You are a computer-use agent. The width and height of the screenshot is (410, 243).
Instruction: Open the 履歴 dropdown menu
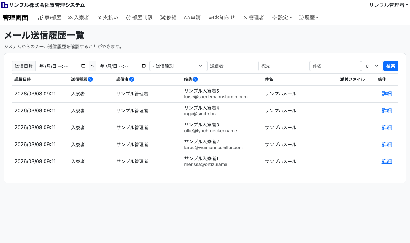pos(308,18)
